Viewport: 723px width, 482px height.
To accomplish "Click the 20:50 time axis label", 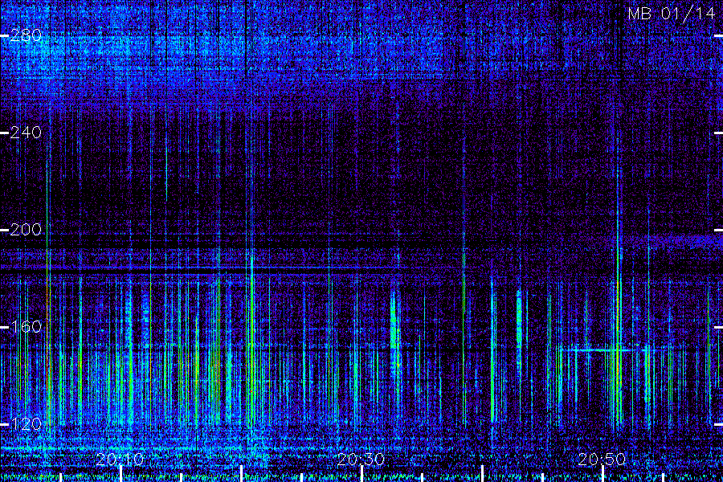I will pyautogui.click(x=602, y=460).
